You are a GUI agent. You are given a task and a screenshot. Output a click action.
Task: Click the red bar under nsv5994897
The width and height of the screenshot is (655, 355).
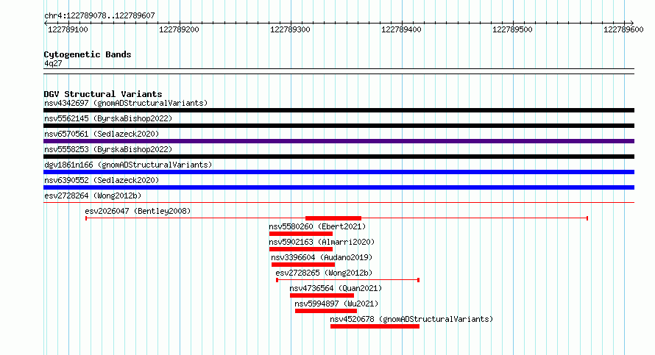[326, 311]
